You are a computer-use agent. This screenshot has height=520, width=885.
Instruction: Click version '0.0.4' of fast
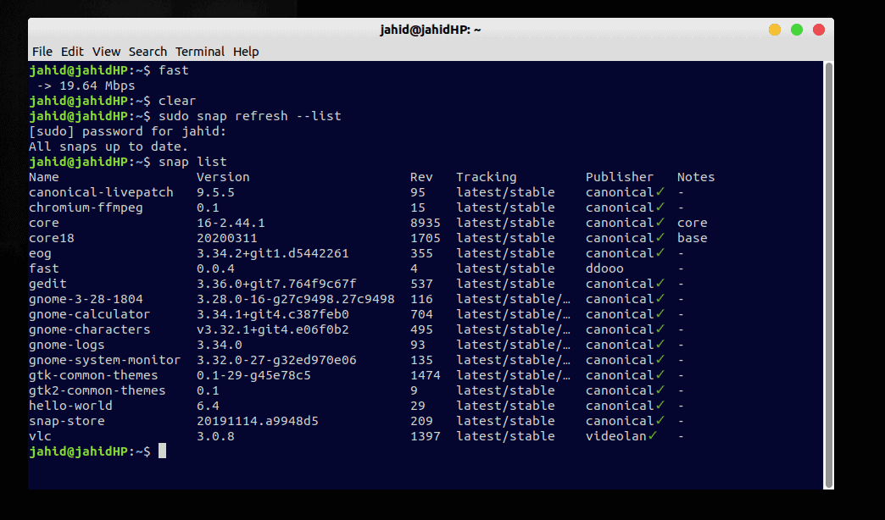point(215,268)
